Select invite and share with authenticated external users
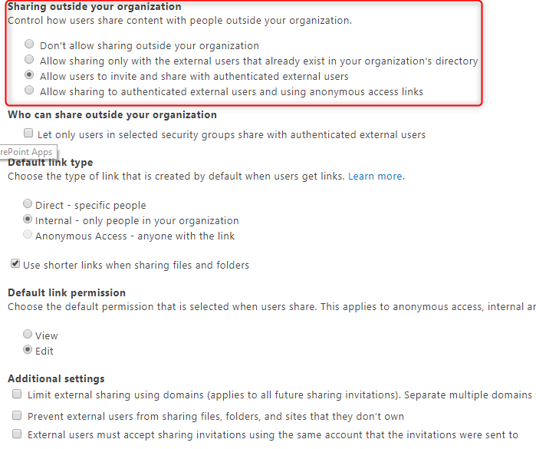Viewport: 536px width, 449px height. click(29, 75)
